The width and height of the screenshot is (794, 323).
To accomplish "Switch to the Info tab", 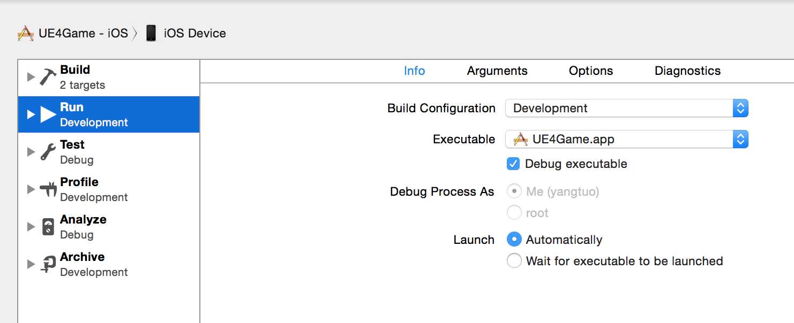I will [x=414, y=71].
